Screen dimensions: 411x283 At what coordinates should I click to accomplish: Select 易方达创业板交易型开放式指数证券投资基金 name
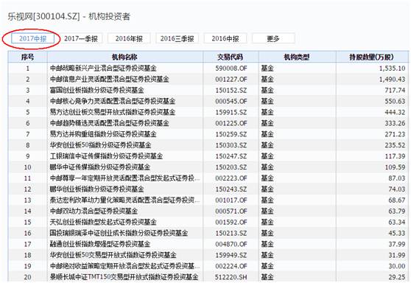click(x=113, y=112)
